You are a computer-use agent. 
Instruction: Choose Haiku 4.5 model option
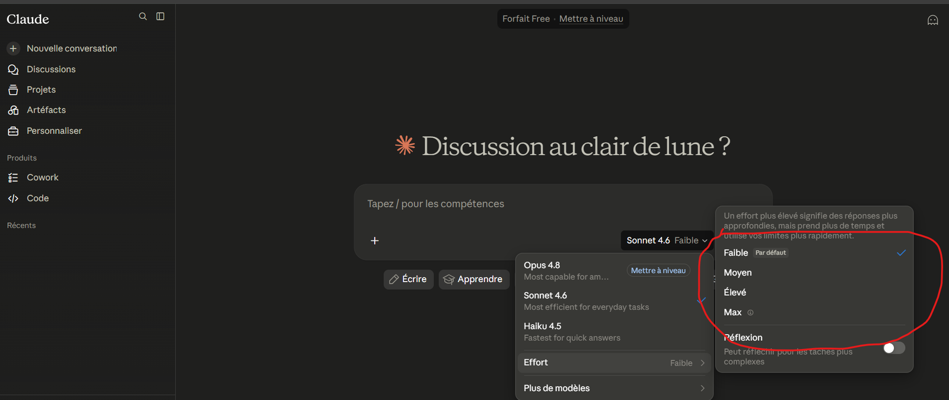tap(614, 332)
